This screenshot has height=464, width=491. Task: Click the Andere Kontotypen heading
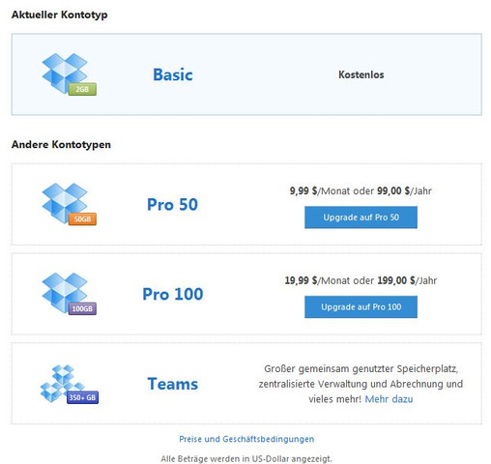point(61,144)
